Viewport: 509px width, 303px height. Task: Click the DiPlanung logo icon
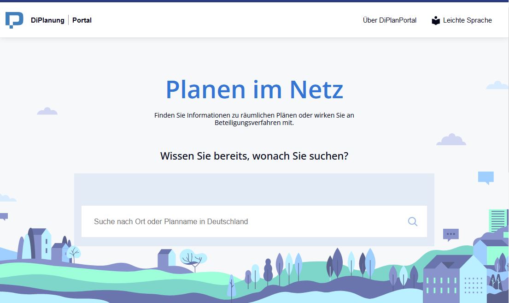click(14, 20)
